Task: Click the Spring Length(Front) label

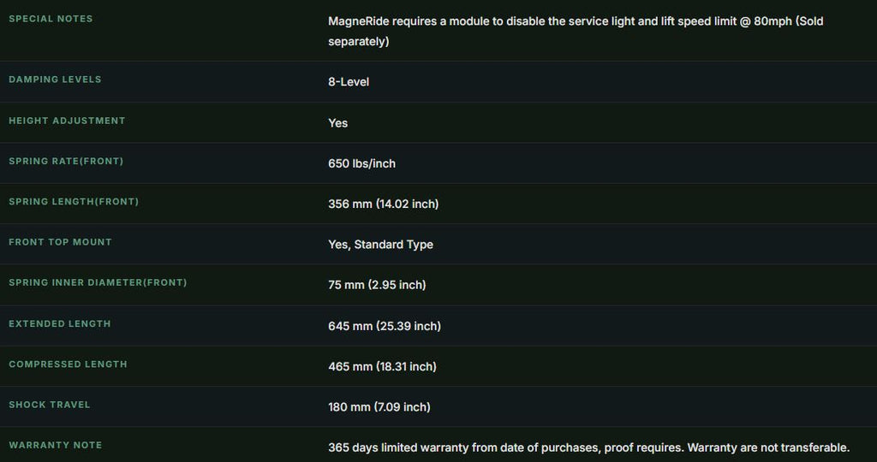Action: (x=74, y=202)
